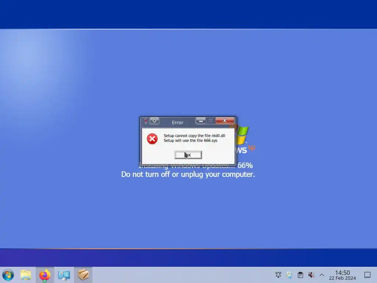
Task: Click the 66% progress text
Action: 245,165
